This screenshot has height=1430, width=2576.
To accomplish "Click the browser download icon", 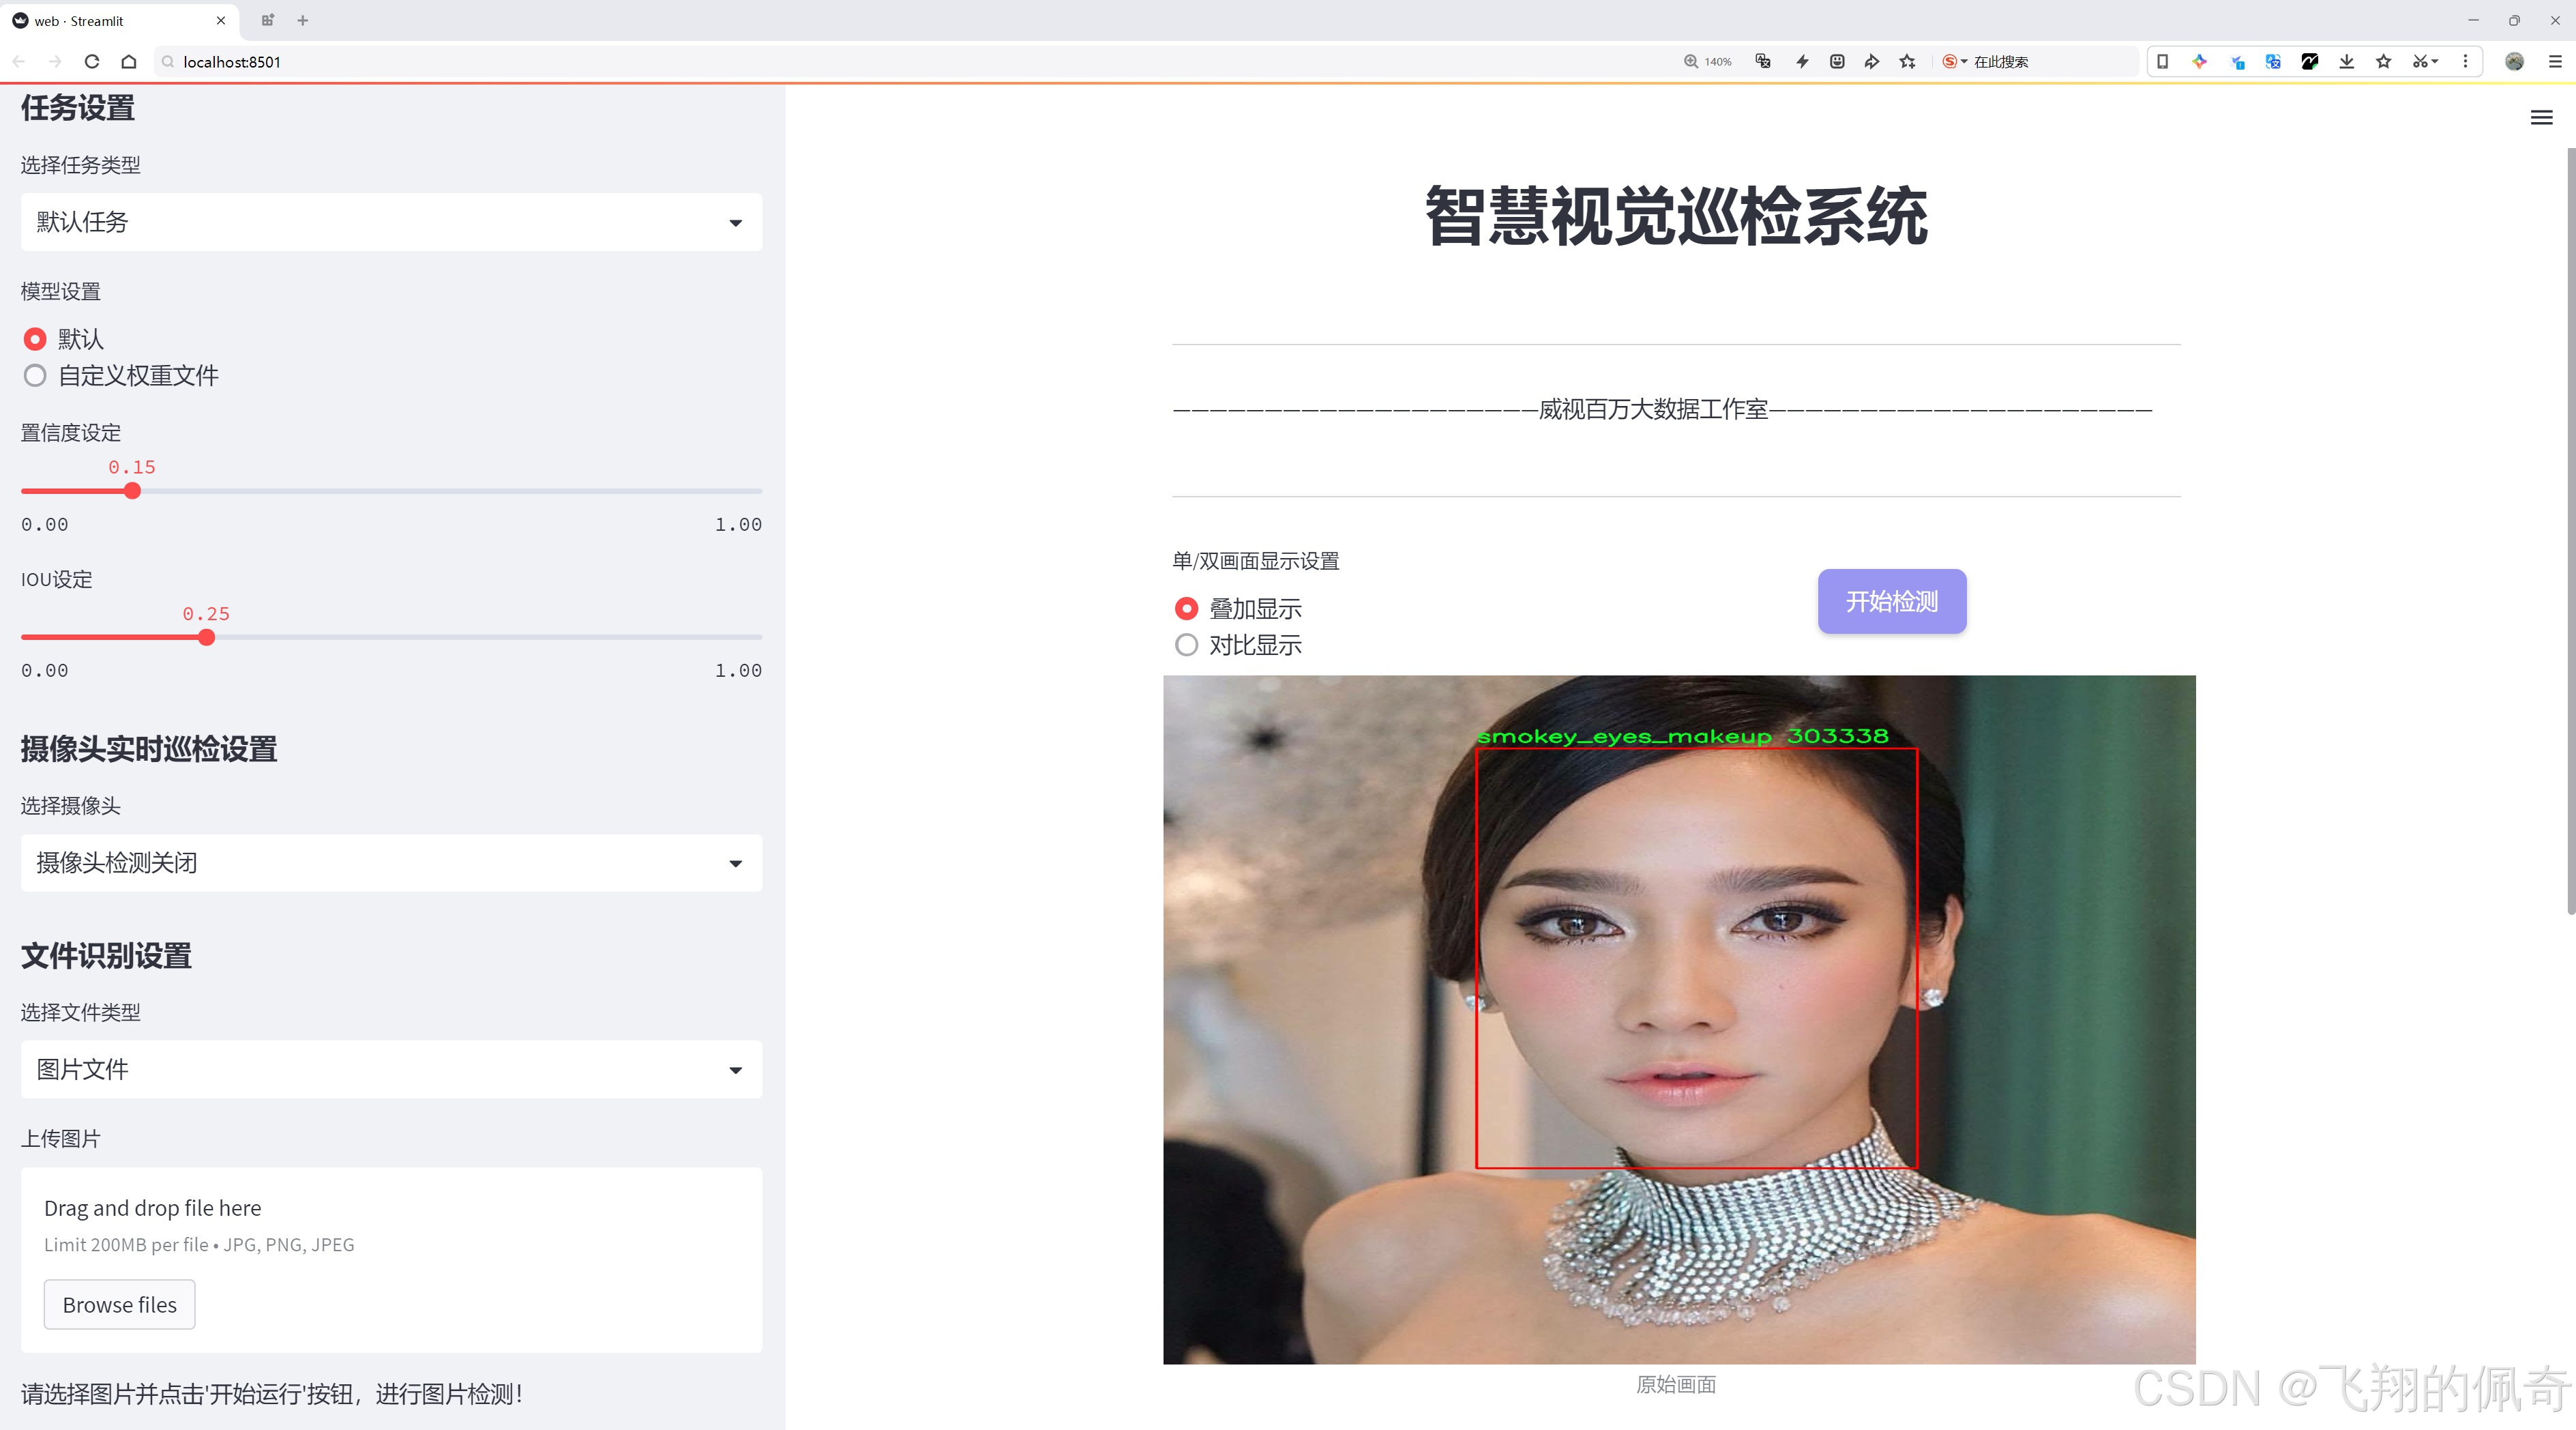I will [x=2346, y=61].
